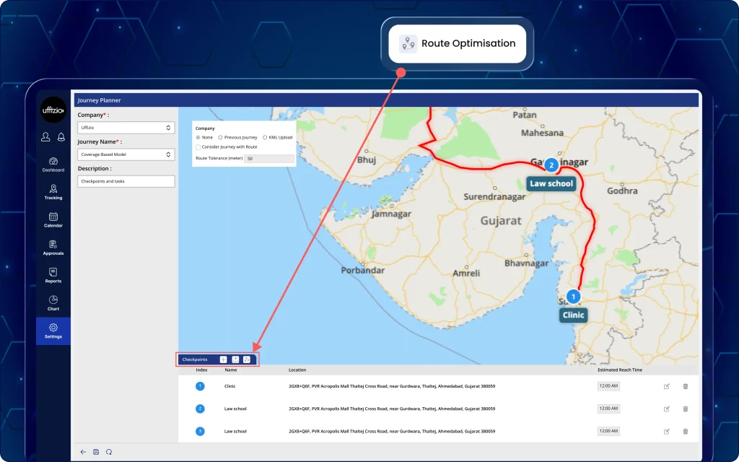Click the Clinic name in first row
This screenshot has width=739, height=462.
pos(229,386)
